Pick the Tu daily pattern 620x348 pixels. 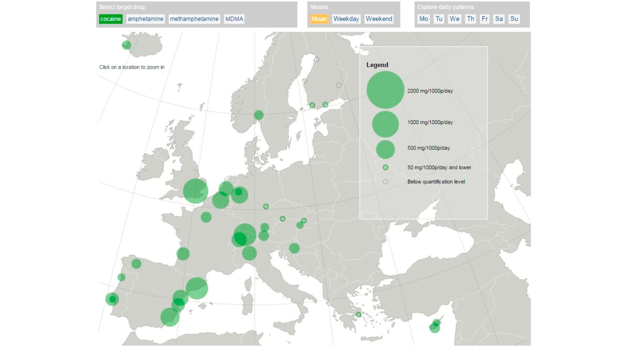click(439, 19)
